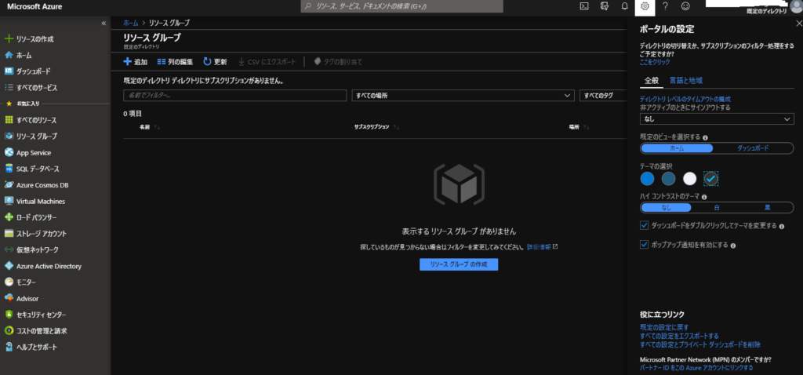Screen dimensions: 803x375
Task: Click the ストレージ アカウント icon
Action: (x=9, y=234)
